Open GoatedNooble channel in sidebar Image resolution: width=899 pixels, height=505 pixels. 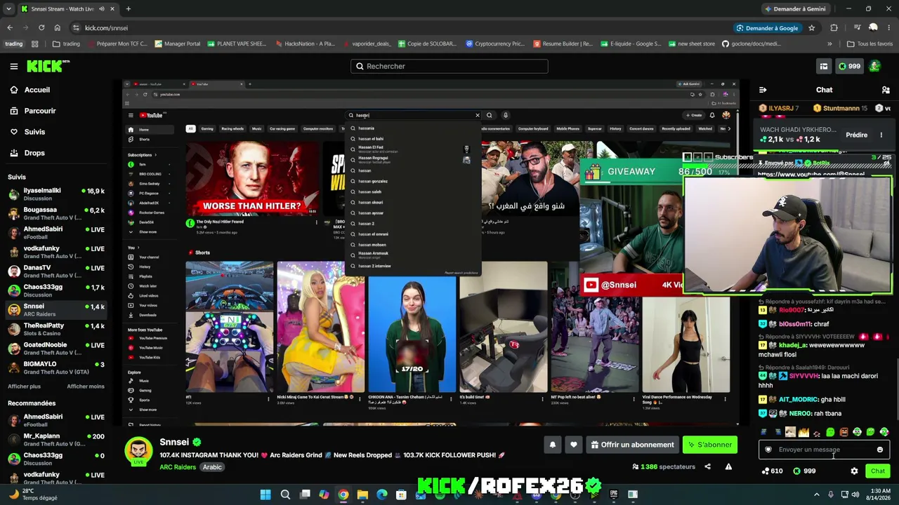tap(56, 349)
